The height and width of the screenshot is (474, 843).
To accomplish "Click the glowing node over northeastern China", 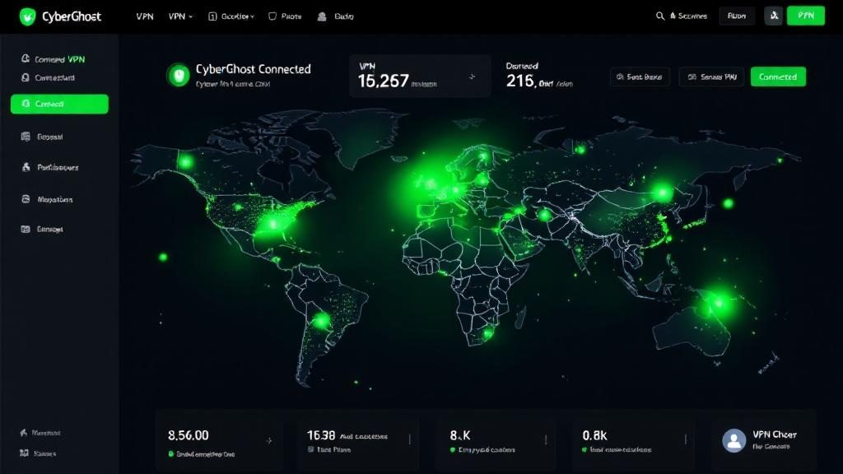I will 663,193.
